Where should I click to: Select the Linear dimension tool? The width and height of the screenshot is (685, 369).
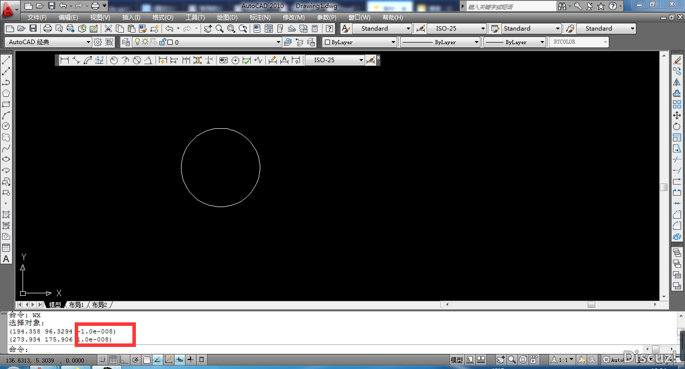click(64, 60)
